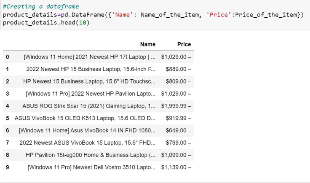This screenshot has width=310, height=183.
Task: Select row index 1 label
Action: pos(7,69)
